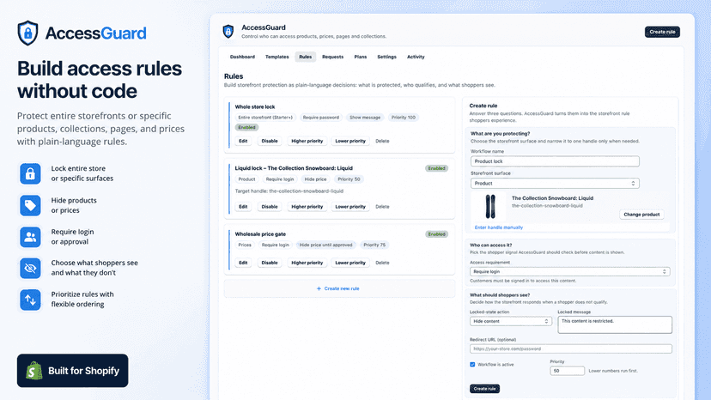711x400 pixels.
Task: Click the Priority 100 tag
Action: [x=403, y=118]
